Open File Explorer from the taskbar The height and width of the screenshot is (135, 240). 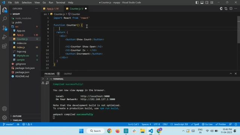(x=142, y=131)
